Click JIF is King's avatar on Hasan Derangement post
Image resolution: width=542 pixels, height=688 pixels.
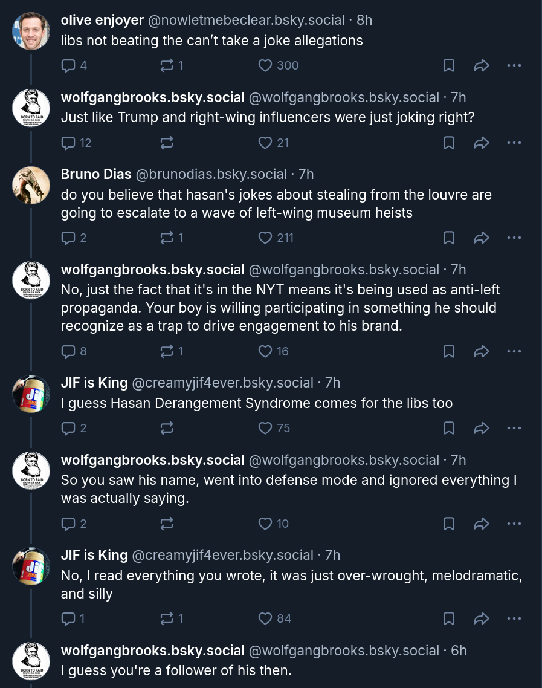point(31,394)
